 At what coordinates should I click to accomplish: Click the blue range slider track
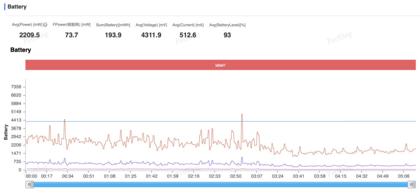point(220,184)
